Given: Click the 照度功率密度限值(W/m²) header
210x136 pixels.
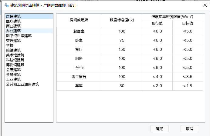Looking at the screenshot, I should (x=172, y=17).
